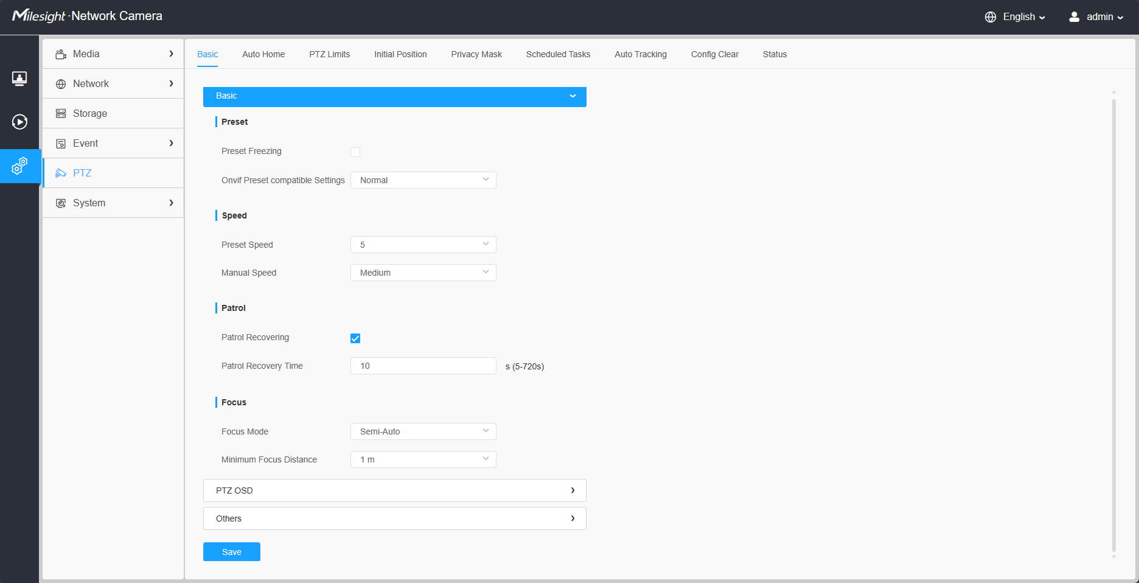1139x583 pixels.
Task: Open the Storage menu item
Action: point(113,113)
